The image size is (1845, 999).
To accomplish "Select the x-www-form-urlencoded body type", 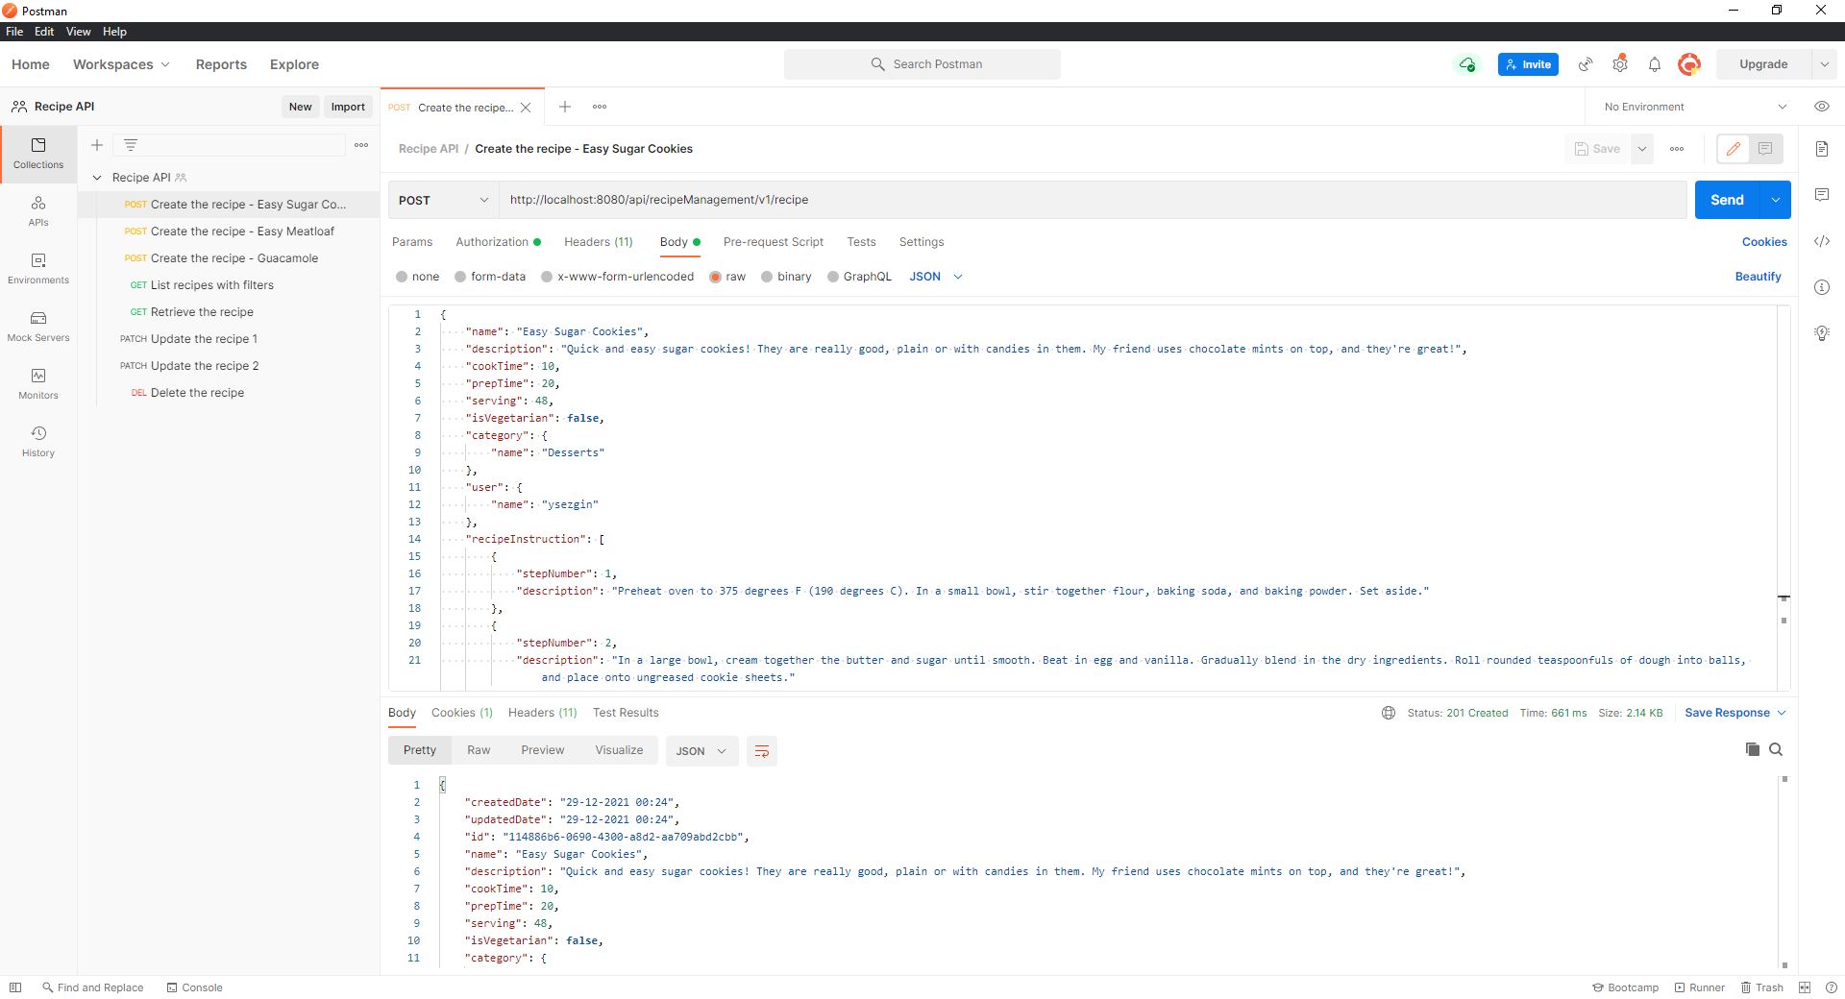I will click(x=617, y=277).
